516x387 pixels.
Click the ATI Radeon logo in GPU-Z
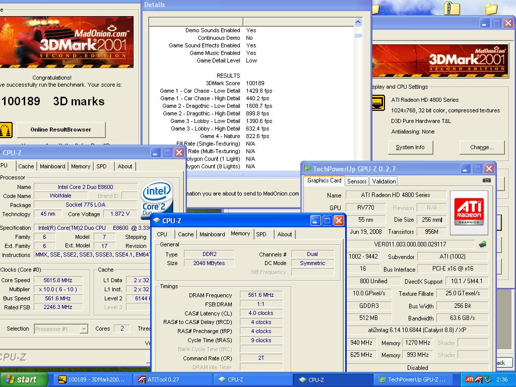click(x=469, y=212)
